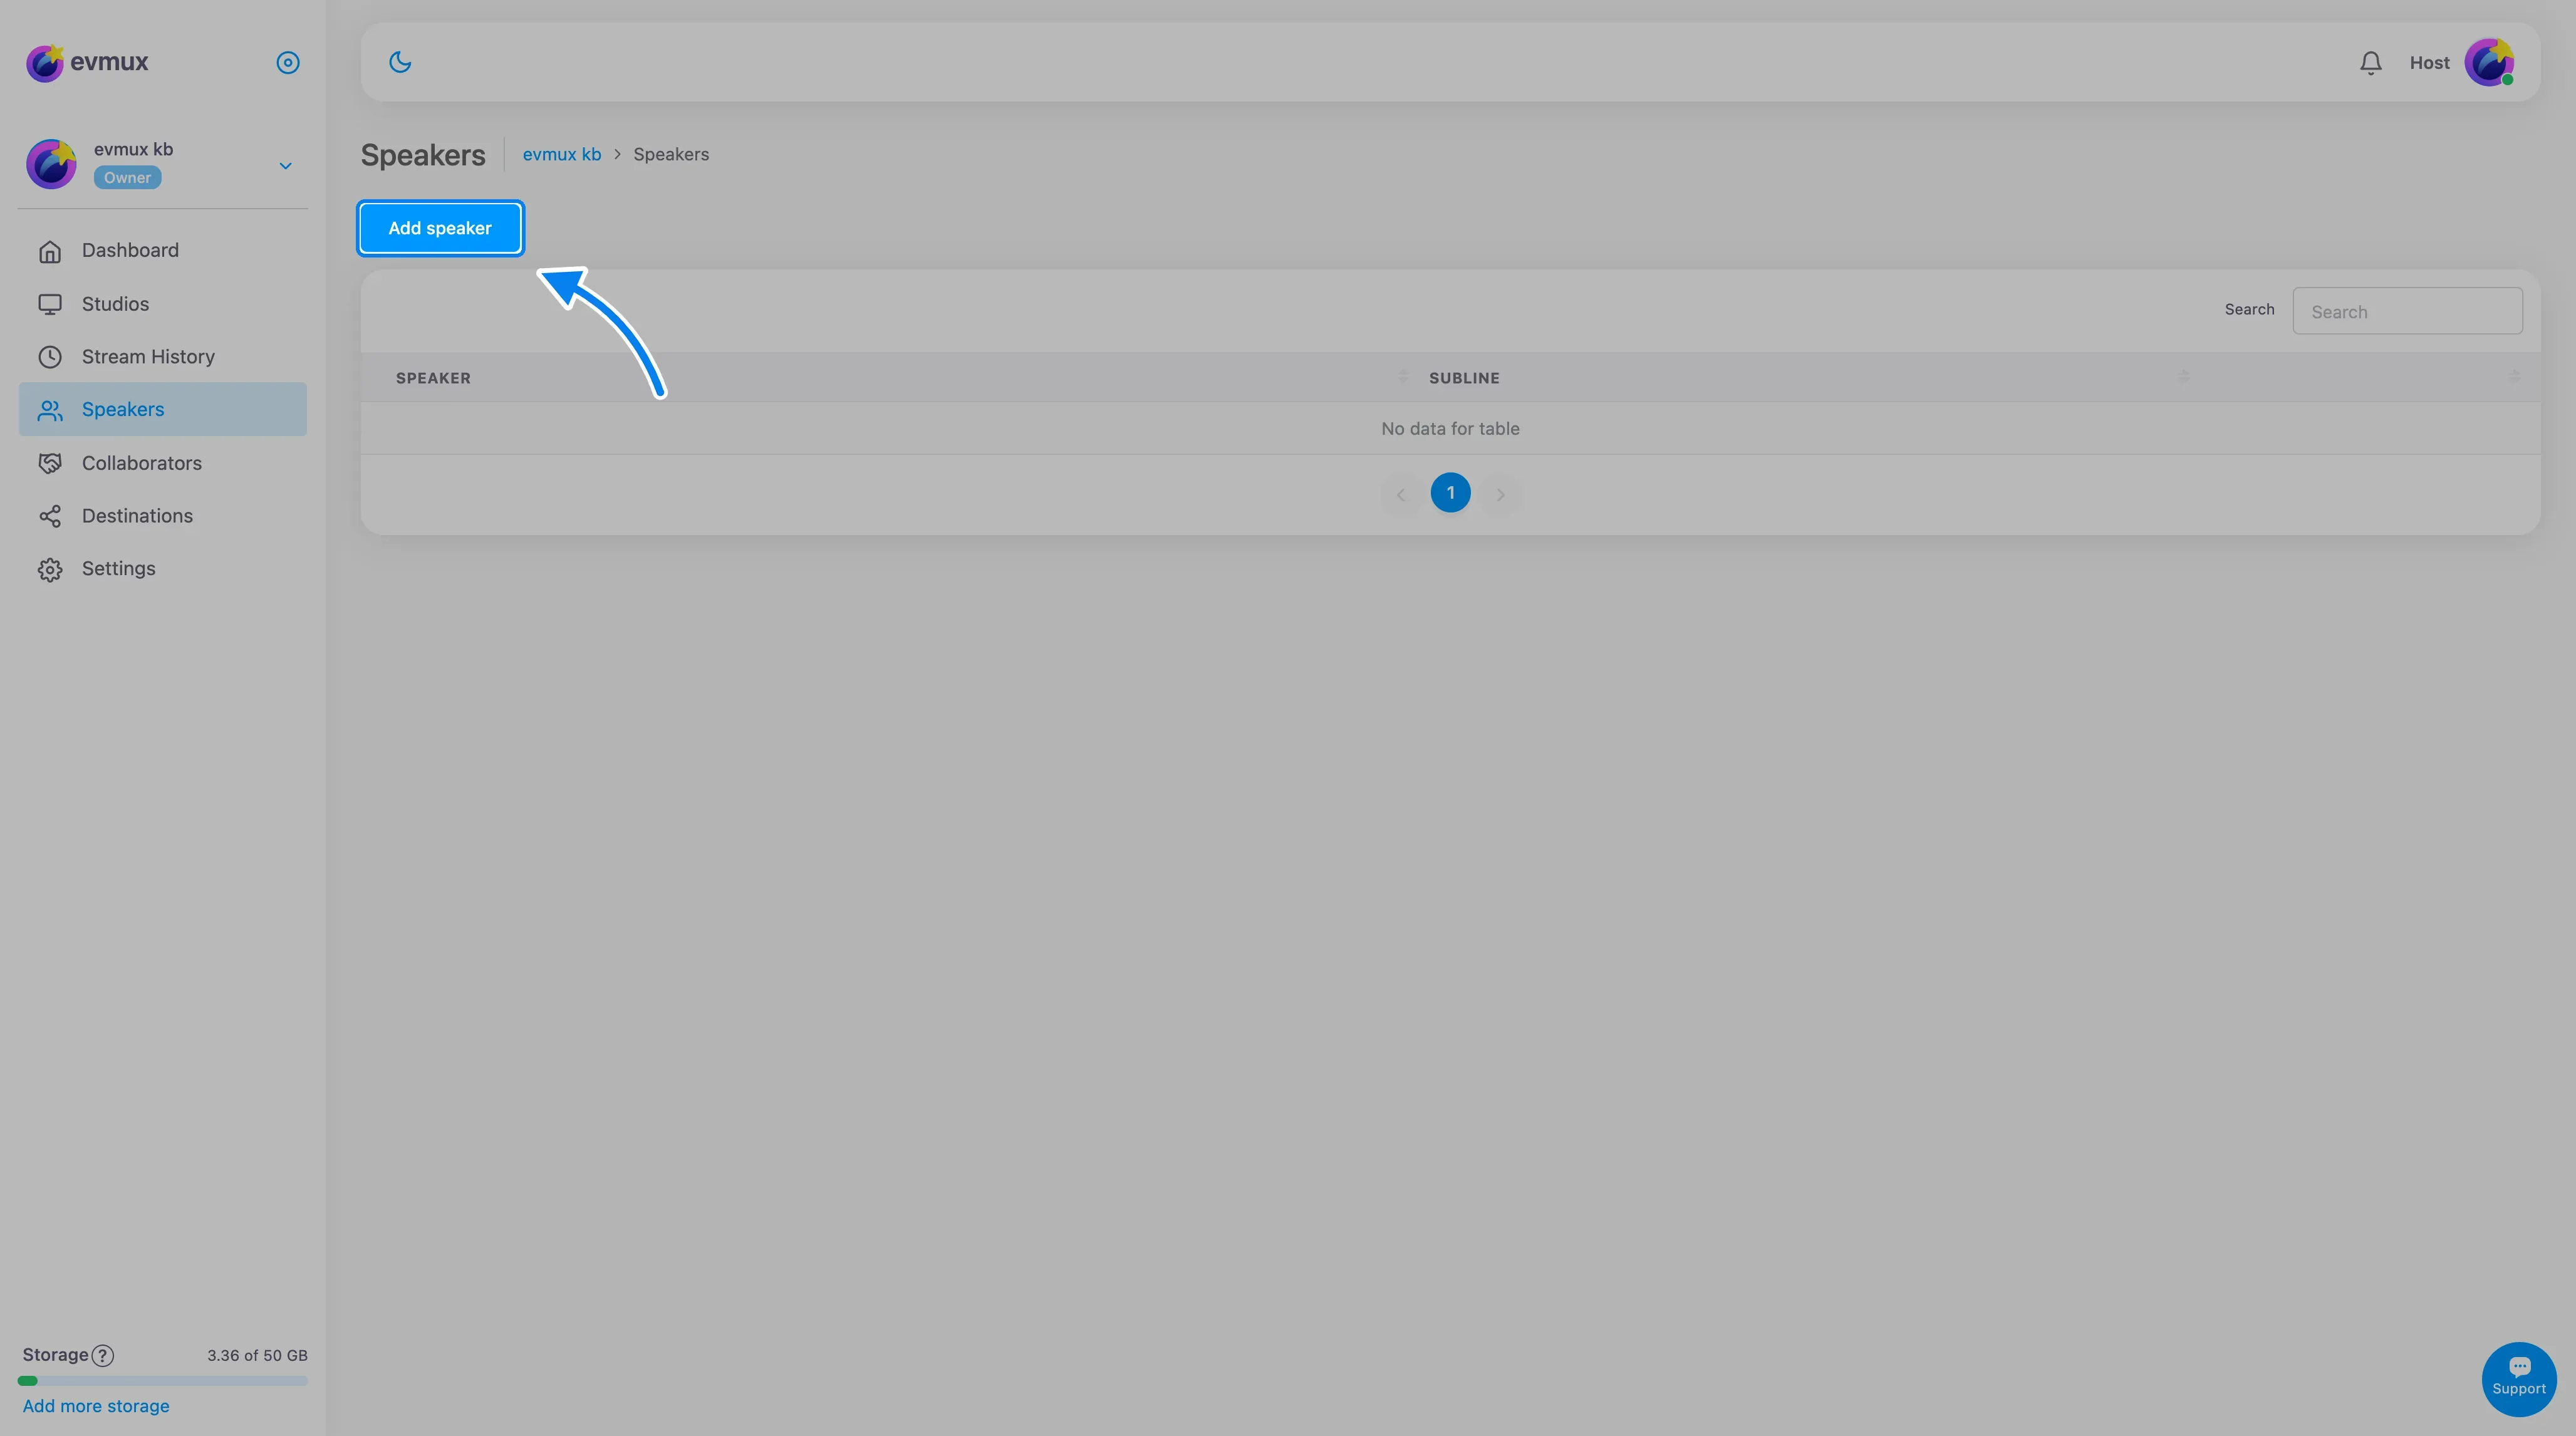This screenshot has width=2576, height=1436.
Task: Click the No data for table message
Action: pos(1450,428)
